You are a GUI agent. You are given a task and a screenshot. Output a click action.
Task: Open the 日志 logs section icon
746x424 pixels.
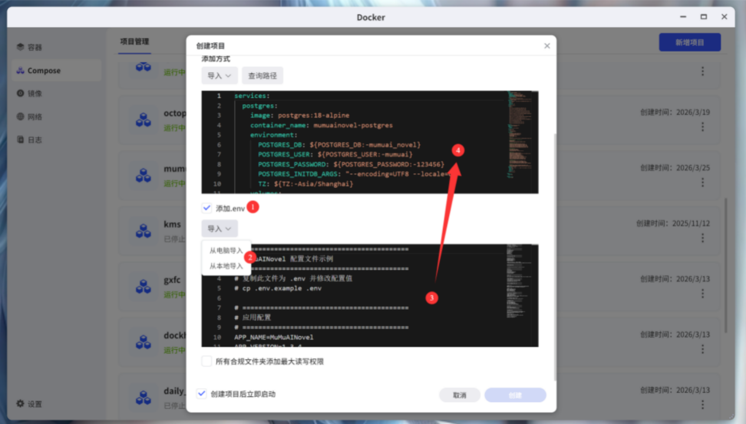(x=20, y=140)
